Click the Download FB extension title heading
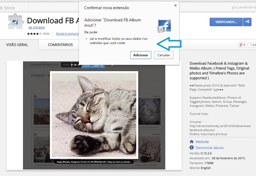Screen dimensions: 256x176 tap(53, 21)
